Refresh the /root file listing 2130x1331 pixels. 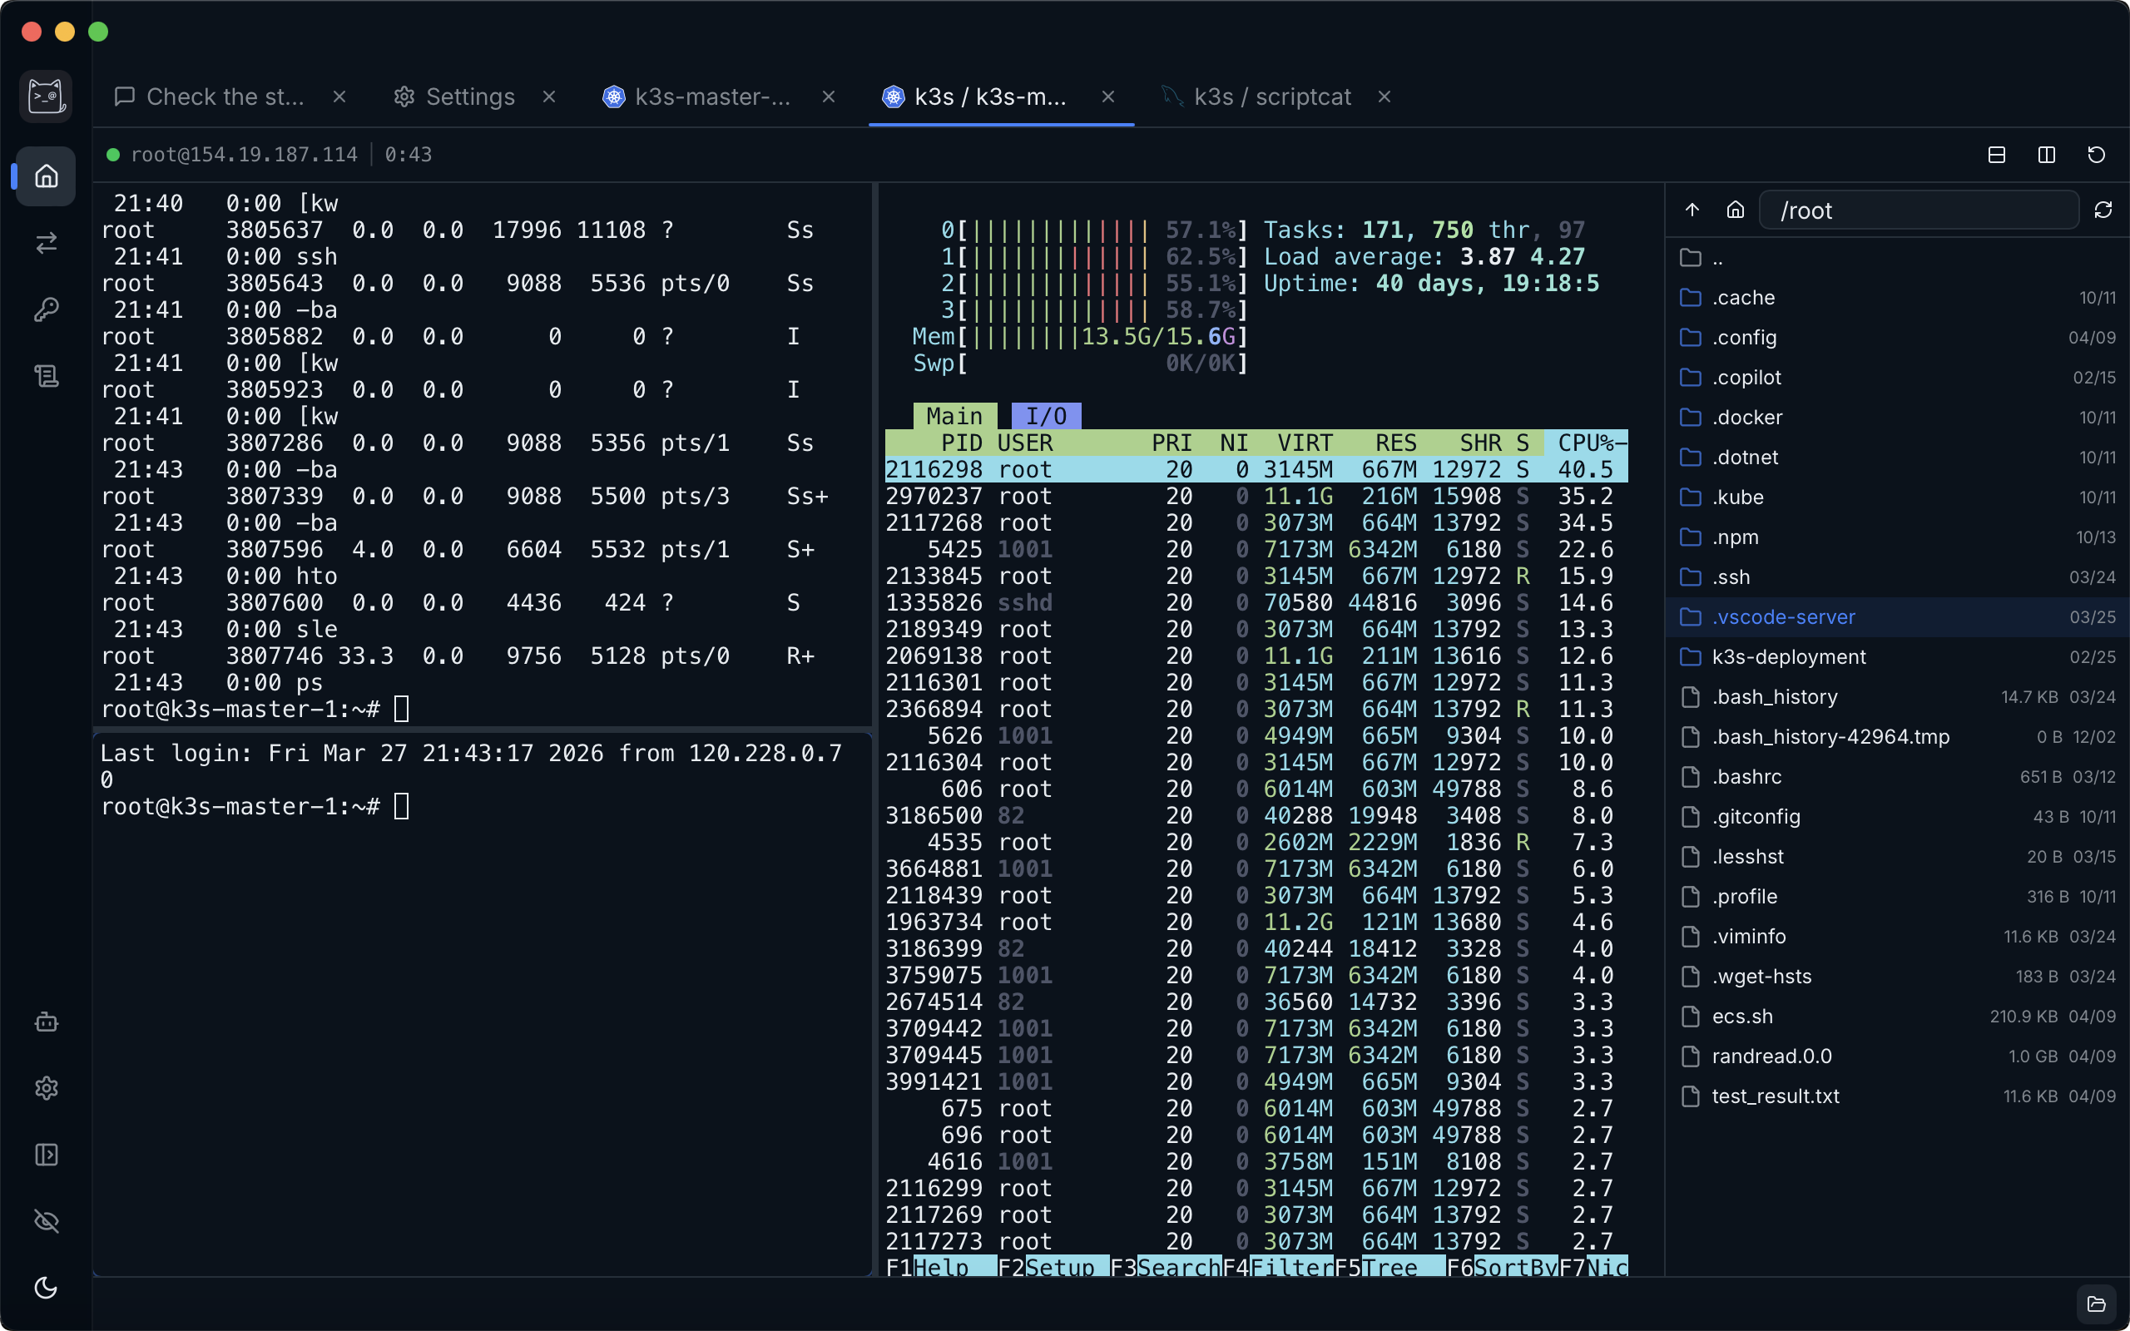[2103, 210]
